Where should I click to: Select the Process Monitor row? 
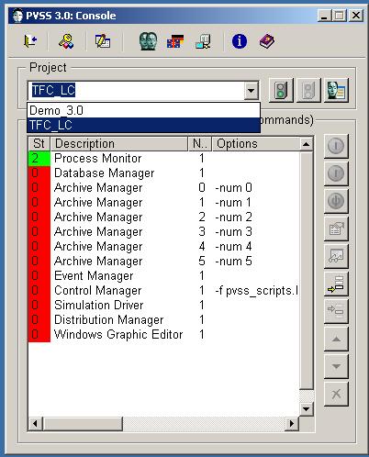163,158
